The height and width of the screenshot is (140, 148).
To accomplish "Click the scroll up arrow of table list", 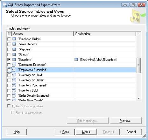I will [139, 34].
